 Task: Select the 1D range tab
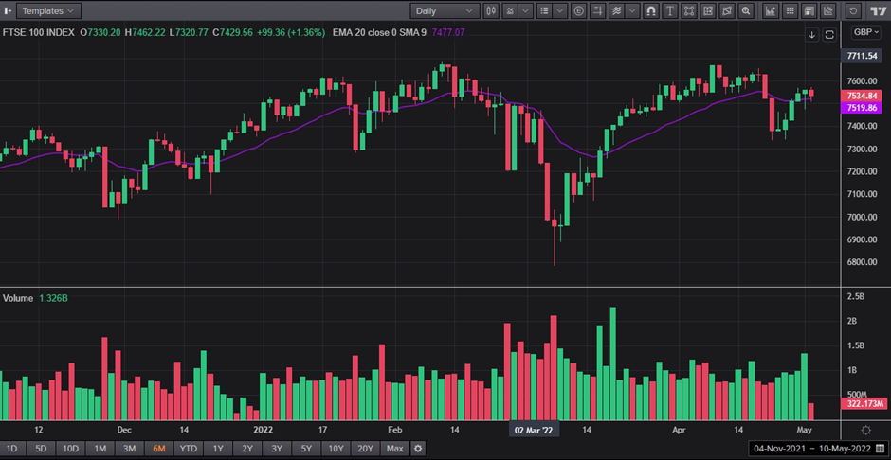11,449
